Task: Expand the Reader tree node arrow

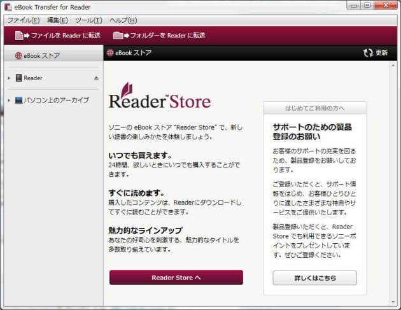Action: [9, 78]
